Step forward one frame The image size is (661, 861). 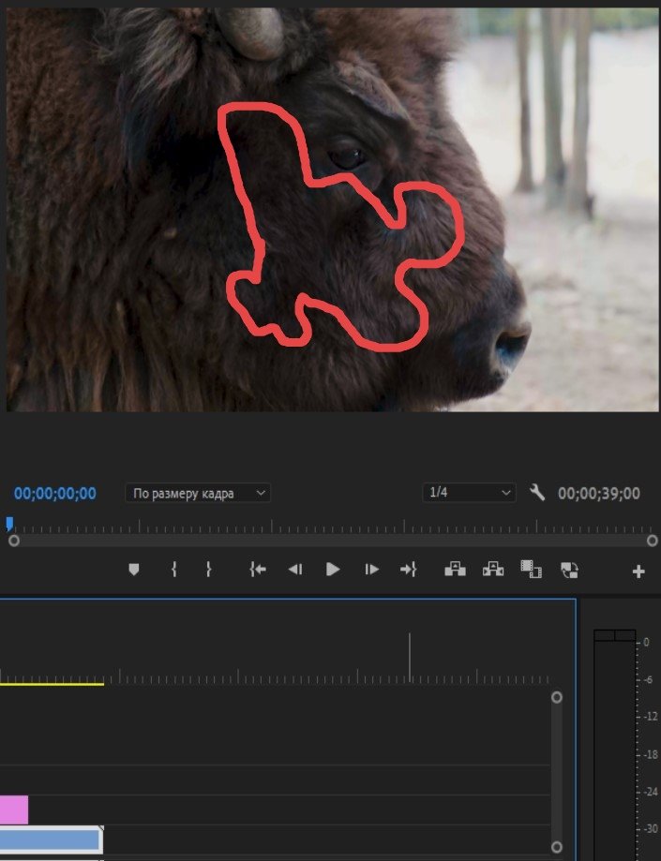click(371, 569)
